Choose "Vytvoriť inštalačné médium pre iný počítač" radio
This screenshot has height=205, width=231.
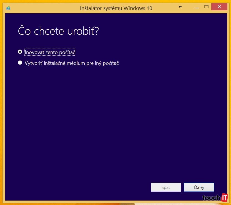[x=20, y=63]
